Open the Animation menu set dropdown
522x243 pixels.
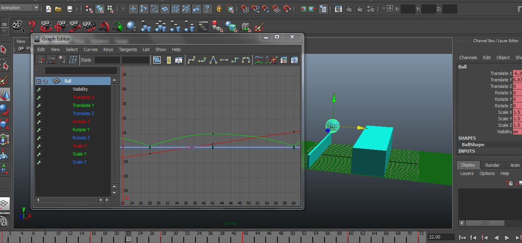(18, 7)
